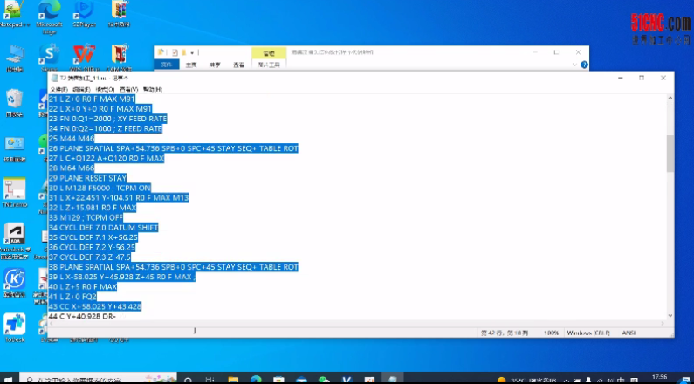The image size is (694, 384).
Task: Open the 帮助(H) menu in Notepad
Action: 153,89
